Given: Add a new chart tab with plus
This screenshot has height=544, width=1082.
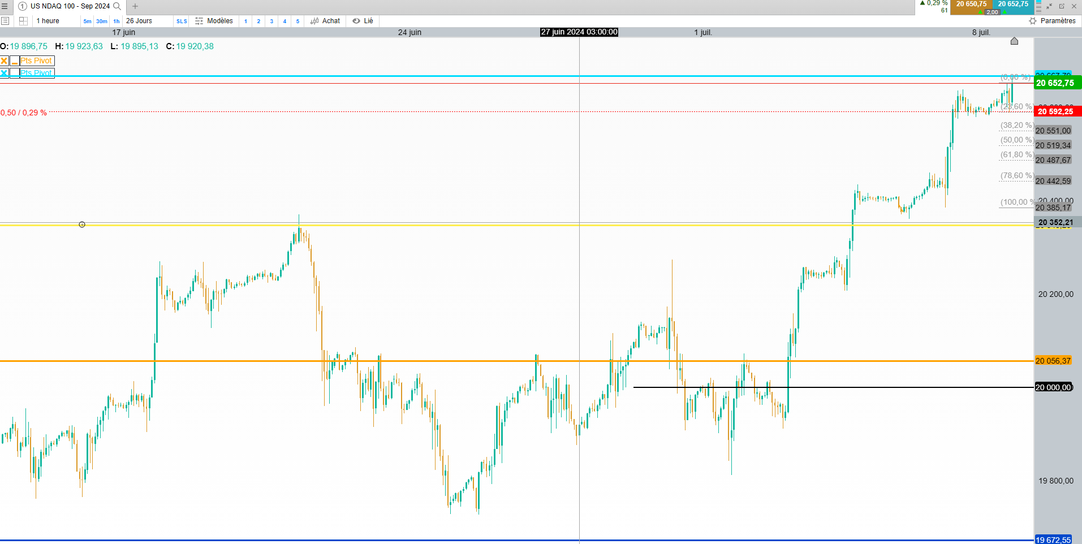Looking at the screenshot, I should [x=135, y=6].
